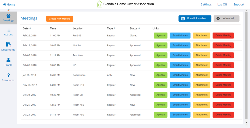Open Support in top navigation
This screenshot has width=250, height=128.
tap(239, 4)
